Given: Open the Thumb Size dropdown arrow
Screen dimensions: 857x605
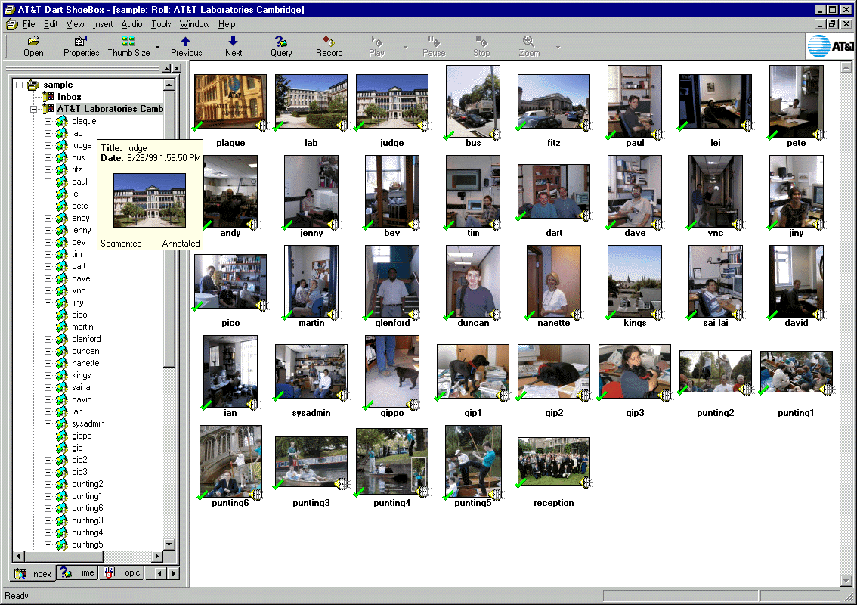Looking at the screenshot, I should point(158,47).
